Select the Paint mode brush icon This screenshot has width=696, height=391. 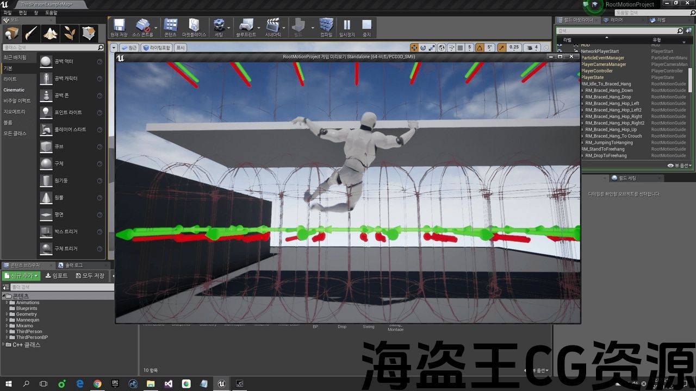(31, 34)
